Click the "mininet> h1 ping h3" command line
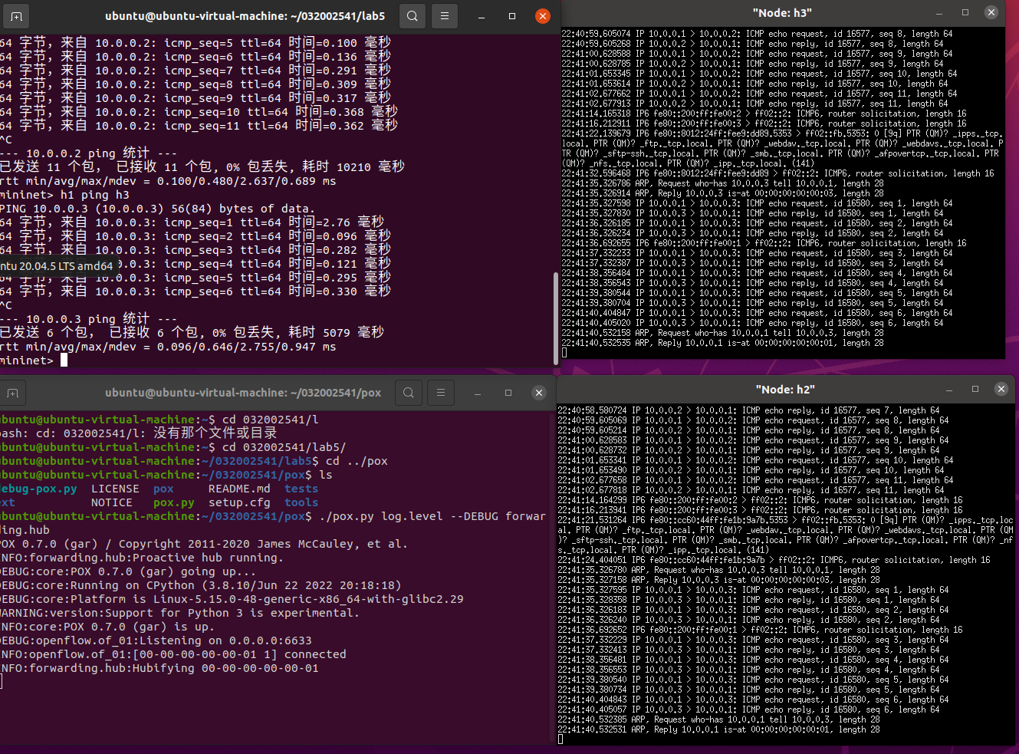This screenshot has height=754, width=1019. click(65, 195)
